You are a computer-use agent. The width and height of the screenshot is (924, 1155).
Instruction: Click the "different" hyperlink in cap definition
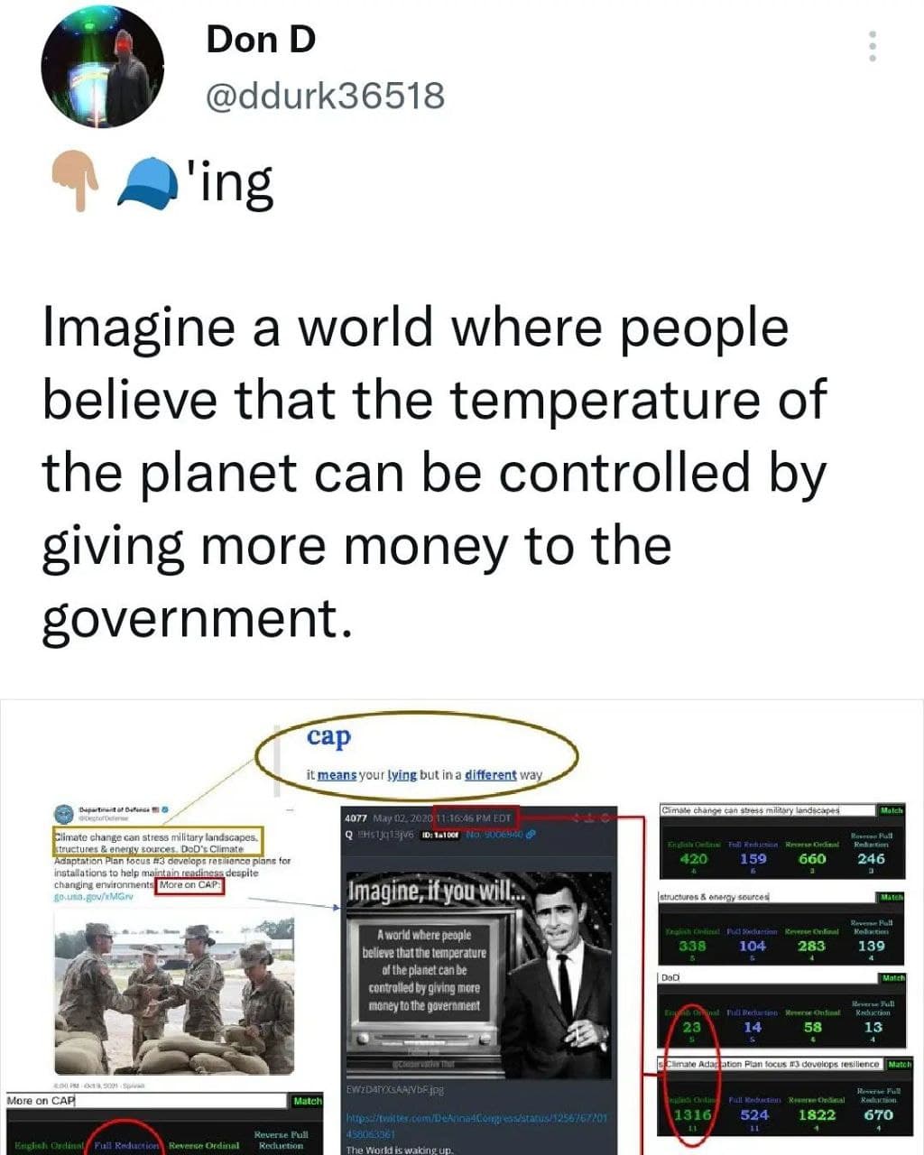tap(490, 775)
